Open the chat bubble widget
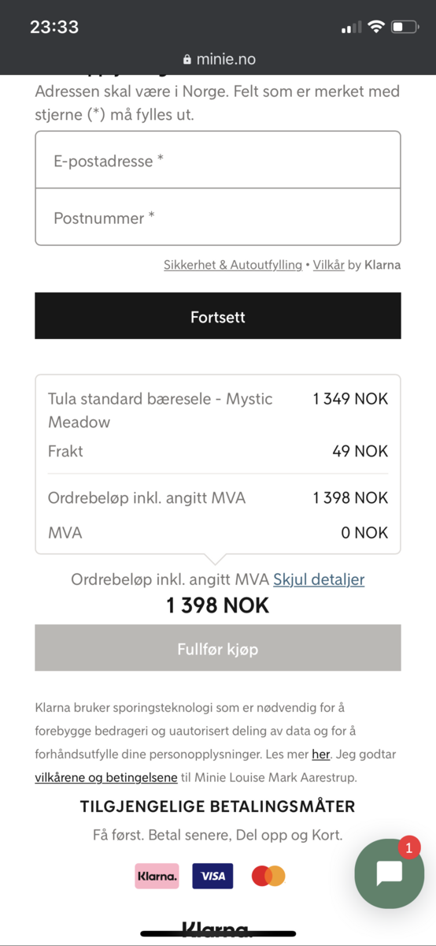436x946 pixels. click(390, 873)
